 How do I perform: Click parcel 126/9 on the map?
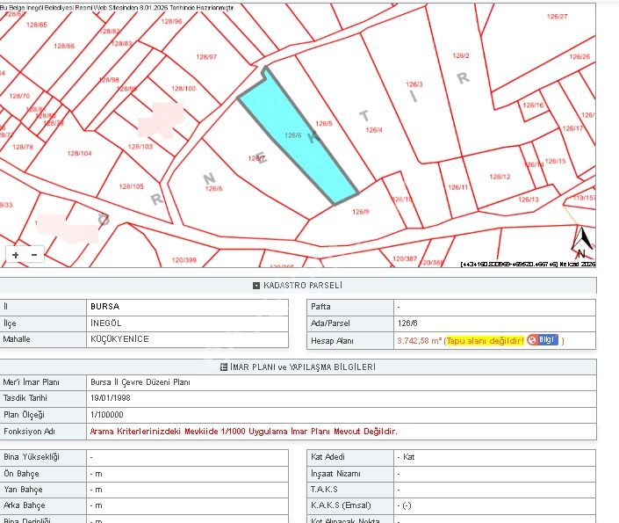pos(360,212)
